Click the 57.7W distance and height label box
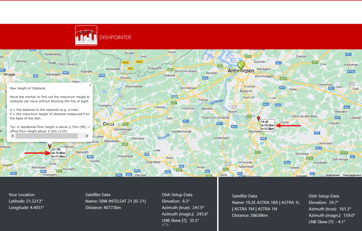Screen dimensions: 362x231 (x=58, y=153)
